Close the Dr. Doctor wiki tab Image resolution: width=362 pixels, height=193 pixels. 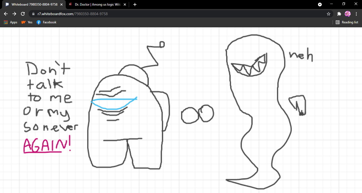(125, 5)
